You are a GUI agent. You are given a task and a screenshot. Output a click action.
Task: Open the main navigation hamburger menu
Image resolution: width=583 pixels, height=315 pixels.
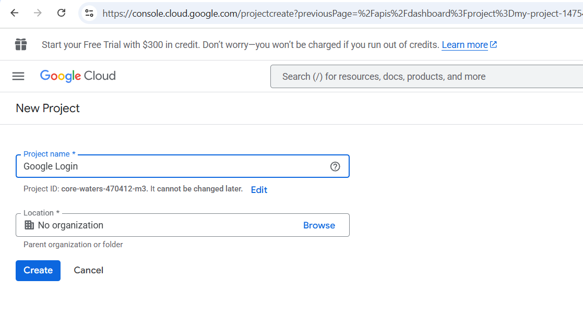click(x=18, y=76)
